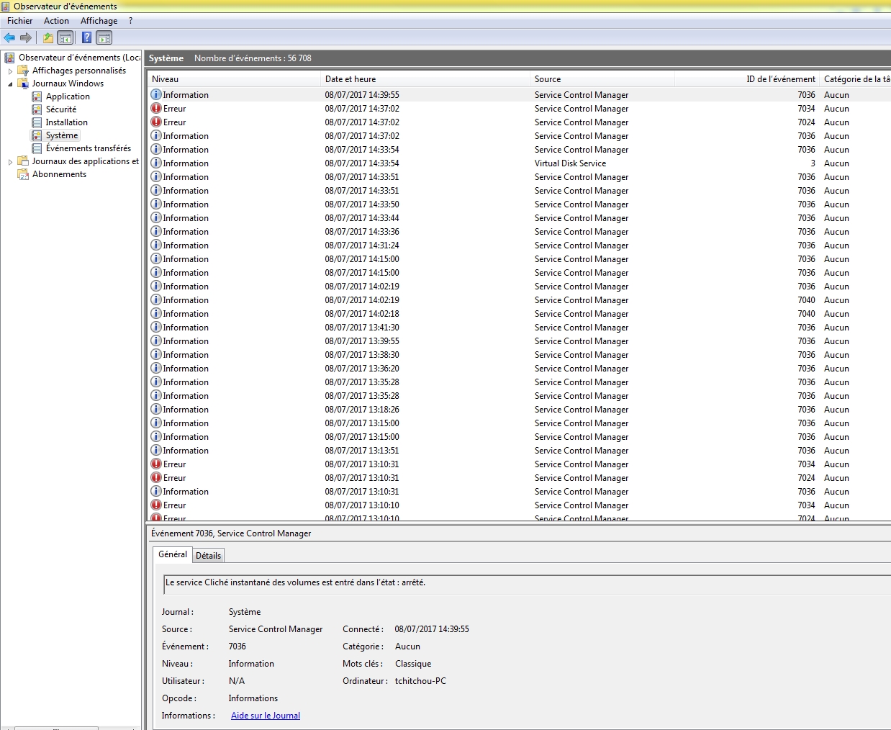Click the Information row 7036 at 13:10:31
This screenshot has width=891, height=730.
tap(519, 492)
